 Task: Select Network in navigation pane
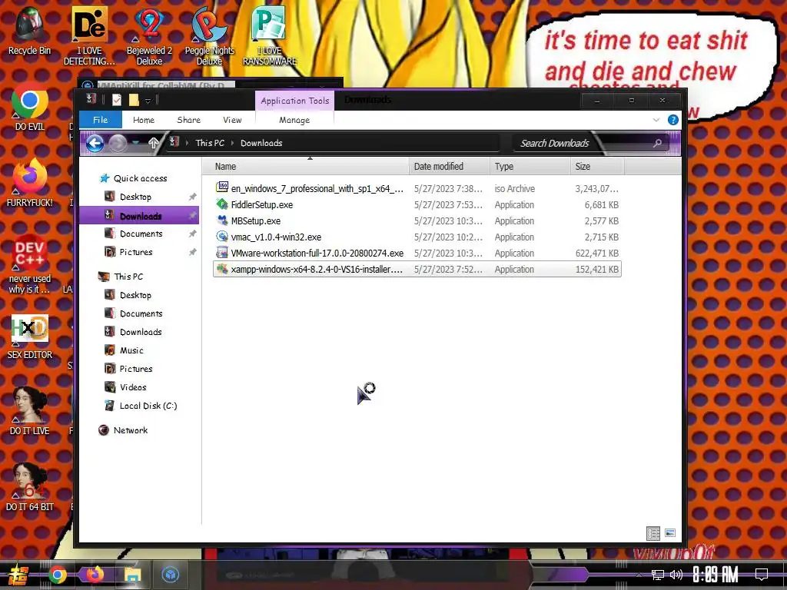pos(124,430)
